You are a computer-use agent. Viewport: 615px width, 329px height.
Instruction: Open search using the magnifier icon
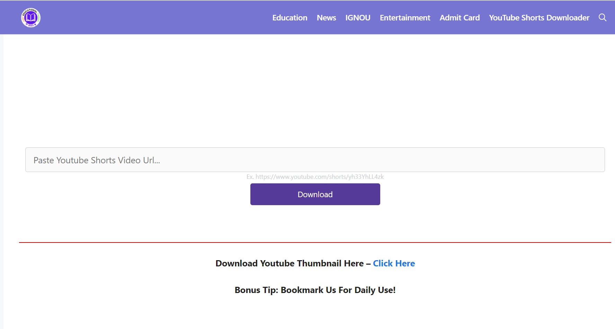602,18
